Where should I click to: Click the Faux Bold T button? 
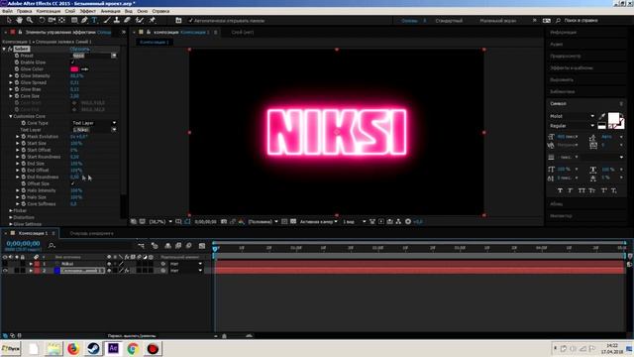560,190
